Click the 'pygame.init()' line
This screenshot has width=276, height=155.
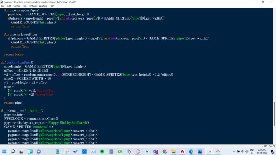pos(14,115)
